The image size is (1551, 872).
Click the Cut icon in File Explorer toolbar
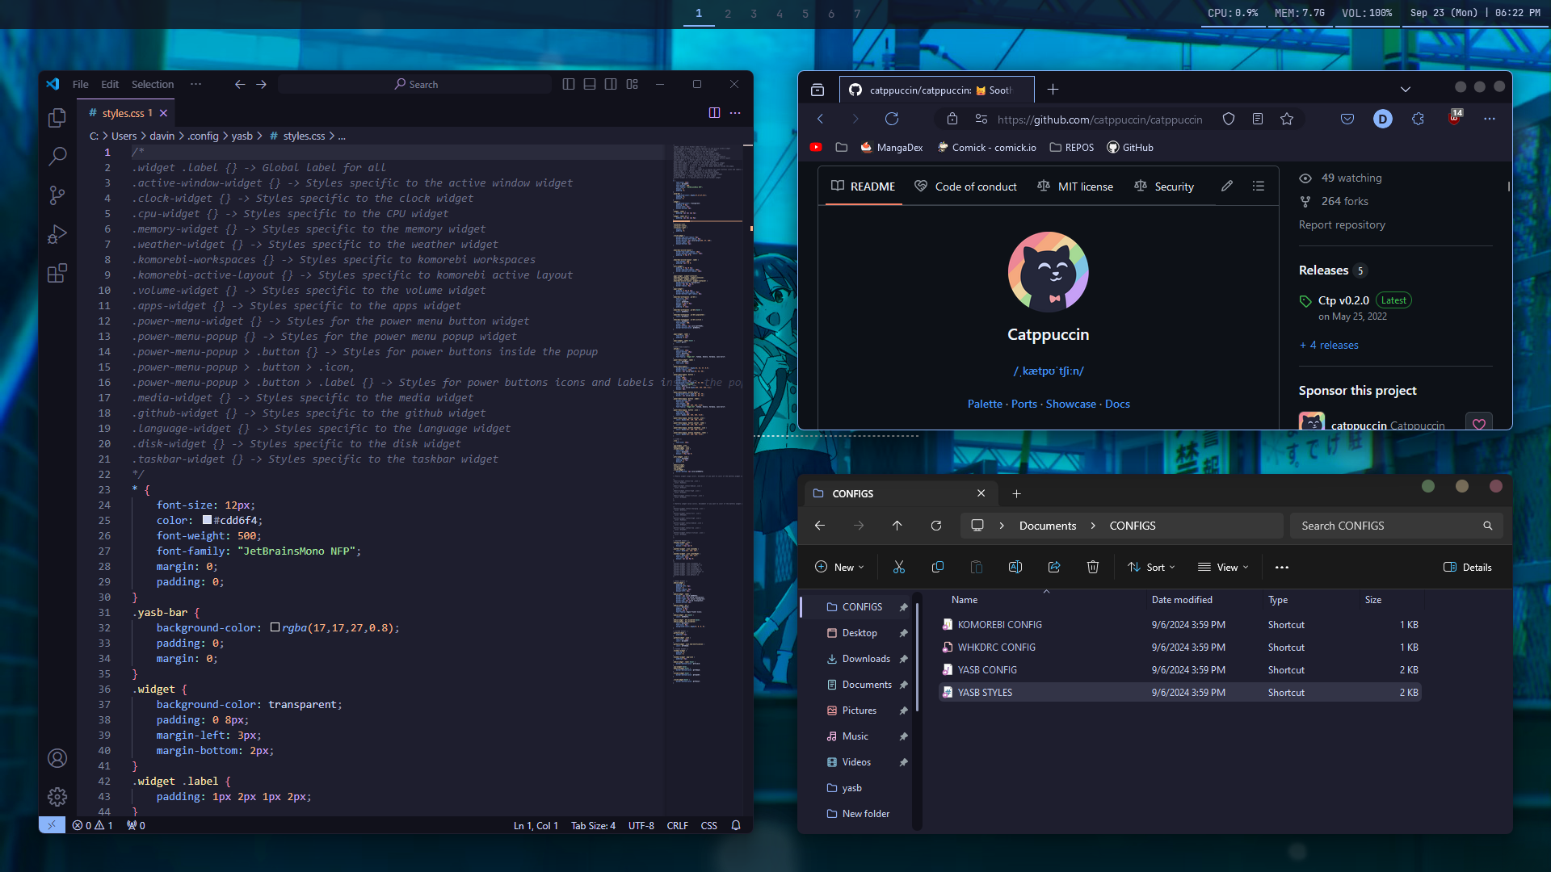tap(899, 567)
